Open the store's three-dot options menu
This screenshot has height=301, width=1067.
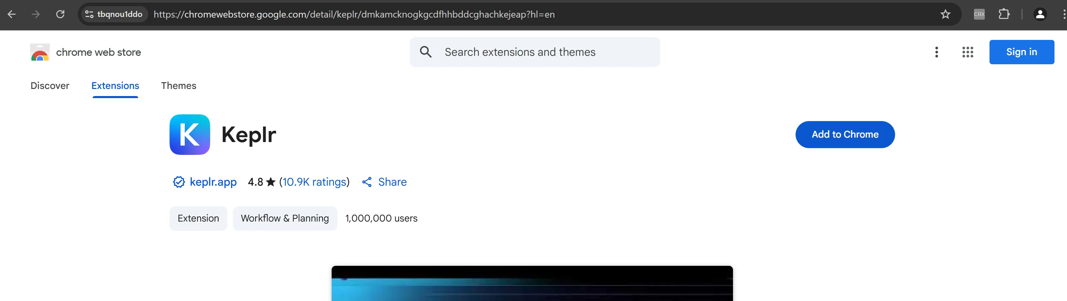(936, 52)
